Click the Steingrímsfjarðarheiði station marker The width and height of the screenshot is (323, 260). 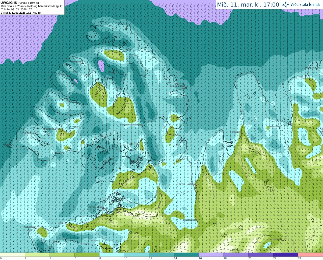[x=142, y=126]
